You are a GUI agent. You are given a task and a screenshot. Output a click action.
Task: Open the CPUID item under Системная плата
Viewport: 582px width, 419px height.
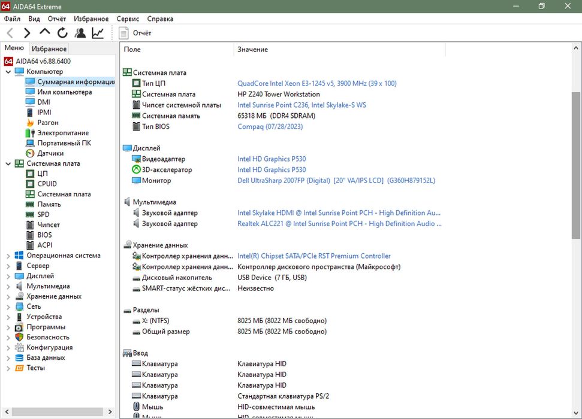point(47,184)
